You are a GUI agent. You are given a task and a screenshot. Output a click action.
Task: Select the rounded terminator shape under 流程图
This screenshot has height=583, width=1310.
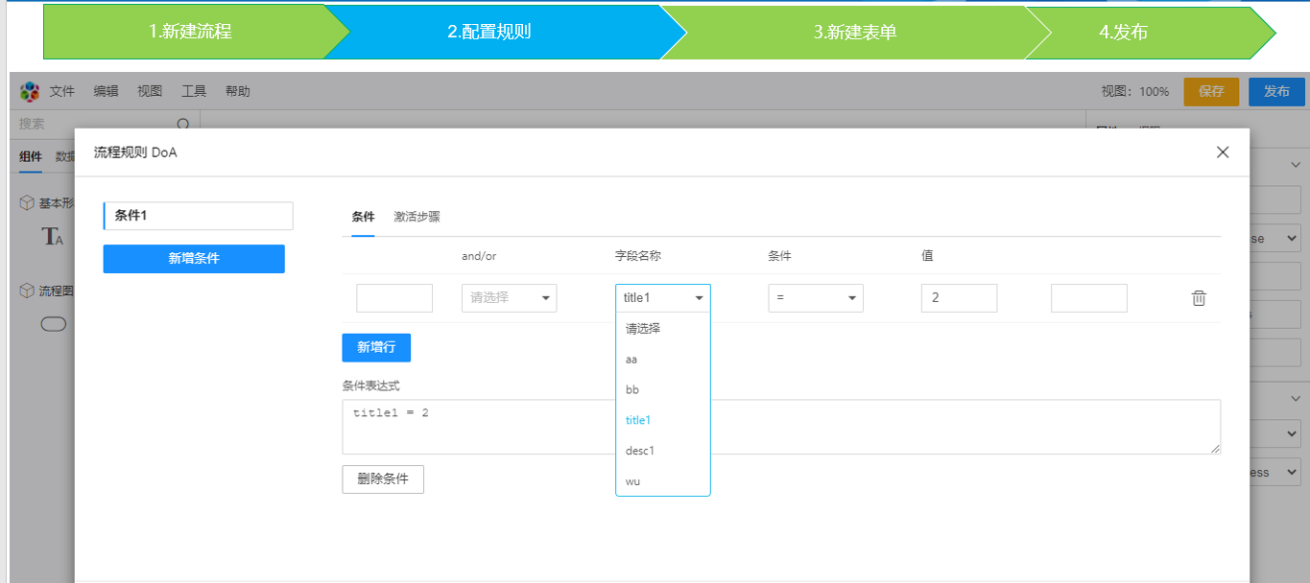(x=54, y=324)
